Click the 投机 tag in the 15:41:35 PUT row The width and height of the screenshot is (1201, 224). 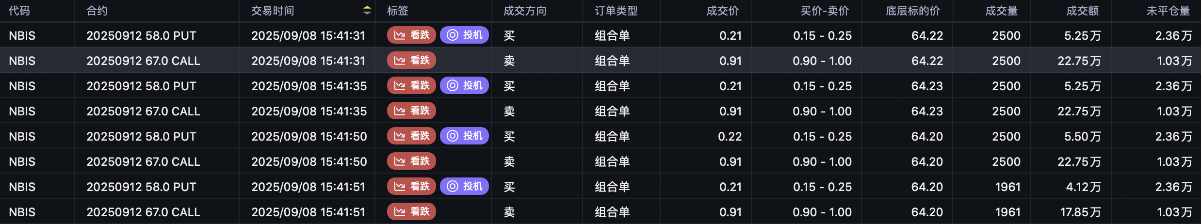pyautogui.click(x=464, y=85)
